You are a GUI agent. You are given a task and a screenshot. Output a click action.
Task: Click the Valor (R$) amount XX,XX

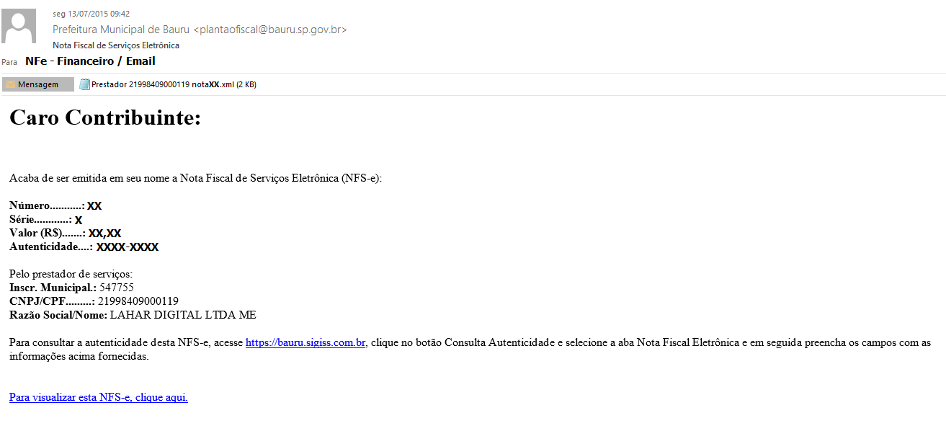click(105, 234)
